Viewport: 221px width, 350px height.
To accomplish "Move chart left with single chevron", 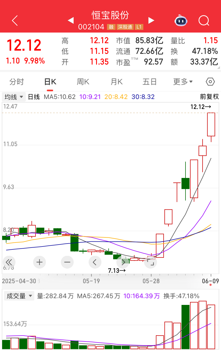I will (x=95, y=262).
